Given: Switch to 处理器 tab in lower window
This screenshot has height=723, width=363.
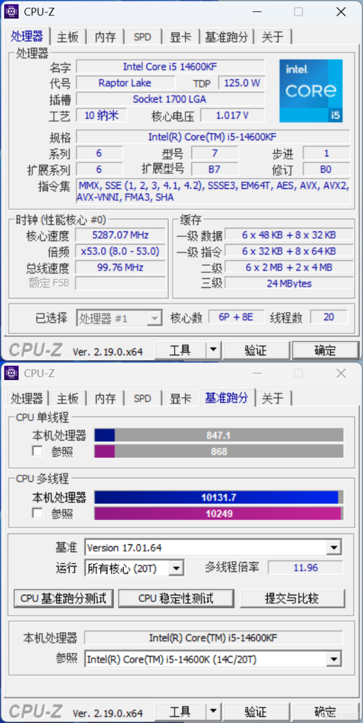Looking at the screenshot, I should point(27,398).
